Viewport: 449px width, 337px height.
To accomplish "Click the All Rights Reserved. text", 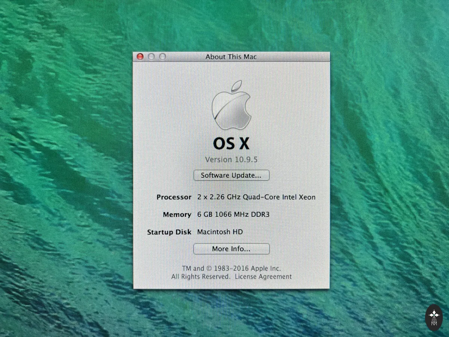I will pos(201,277).
